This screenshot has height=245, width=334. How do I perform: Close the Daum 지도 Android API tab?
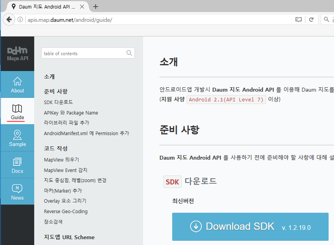[x=82, y=7]
